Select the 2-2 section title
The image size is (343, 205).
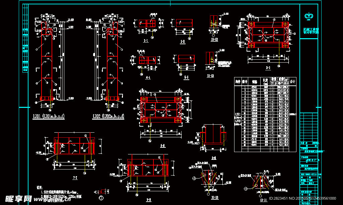click(183, 42)
